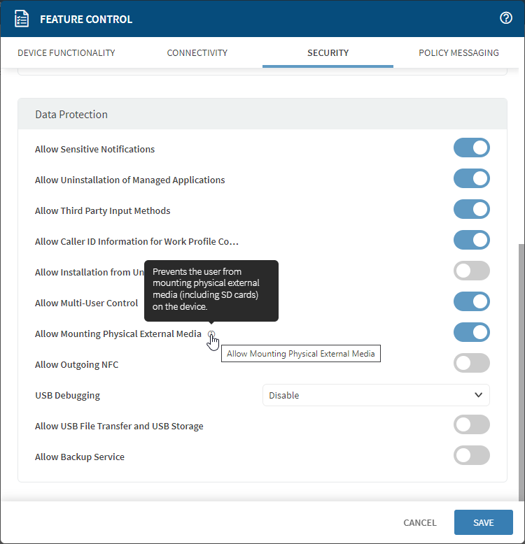Image resolution: width=525 pixels, height=544 pixels.
Task: Click the Allow Outgoing NFC label
Action: (76, 364)
